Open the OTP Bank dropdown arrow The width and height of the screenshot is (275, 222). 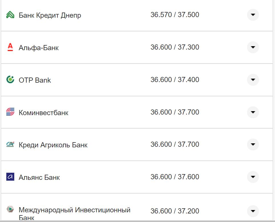[x=252, y=80]
